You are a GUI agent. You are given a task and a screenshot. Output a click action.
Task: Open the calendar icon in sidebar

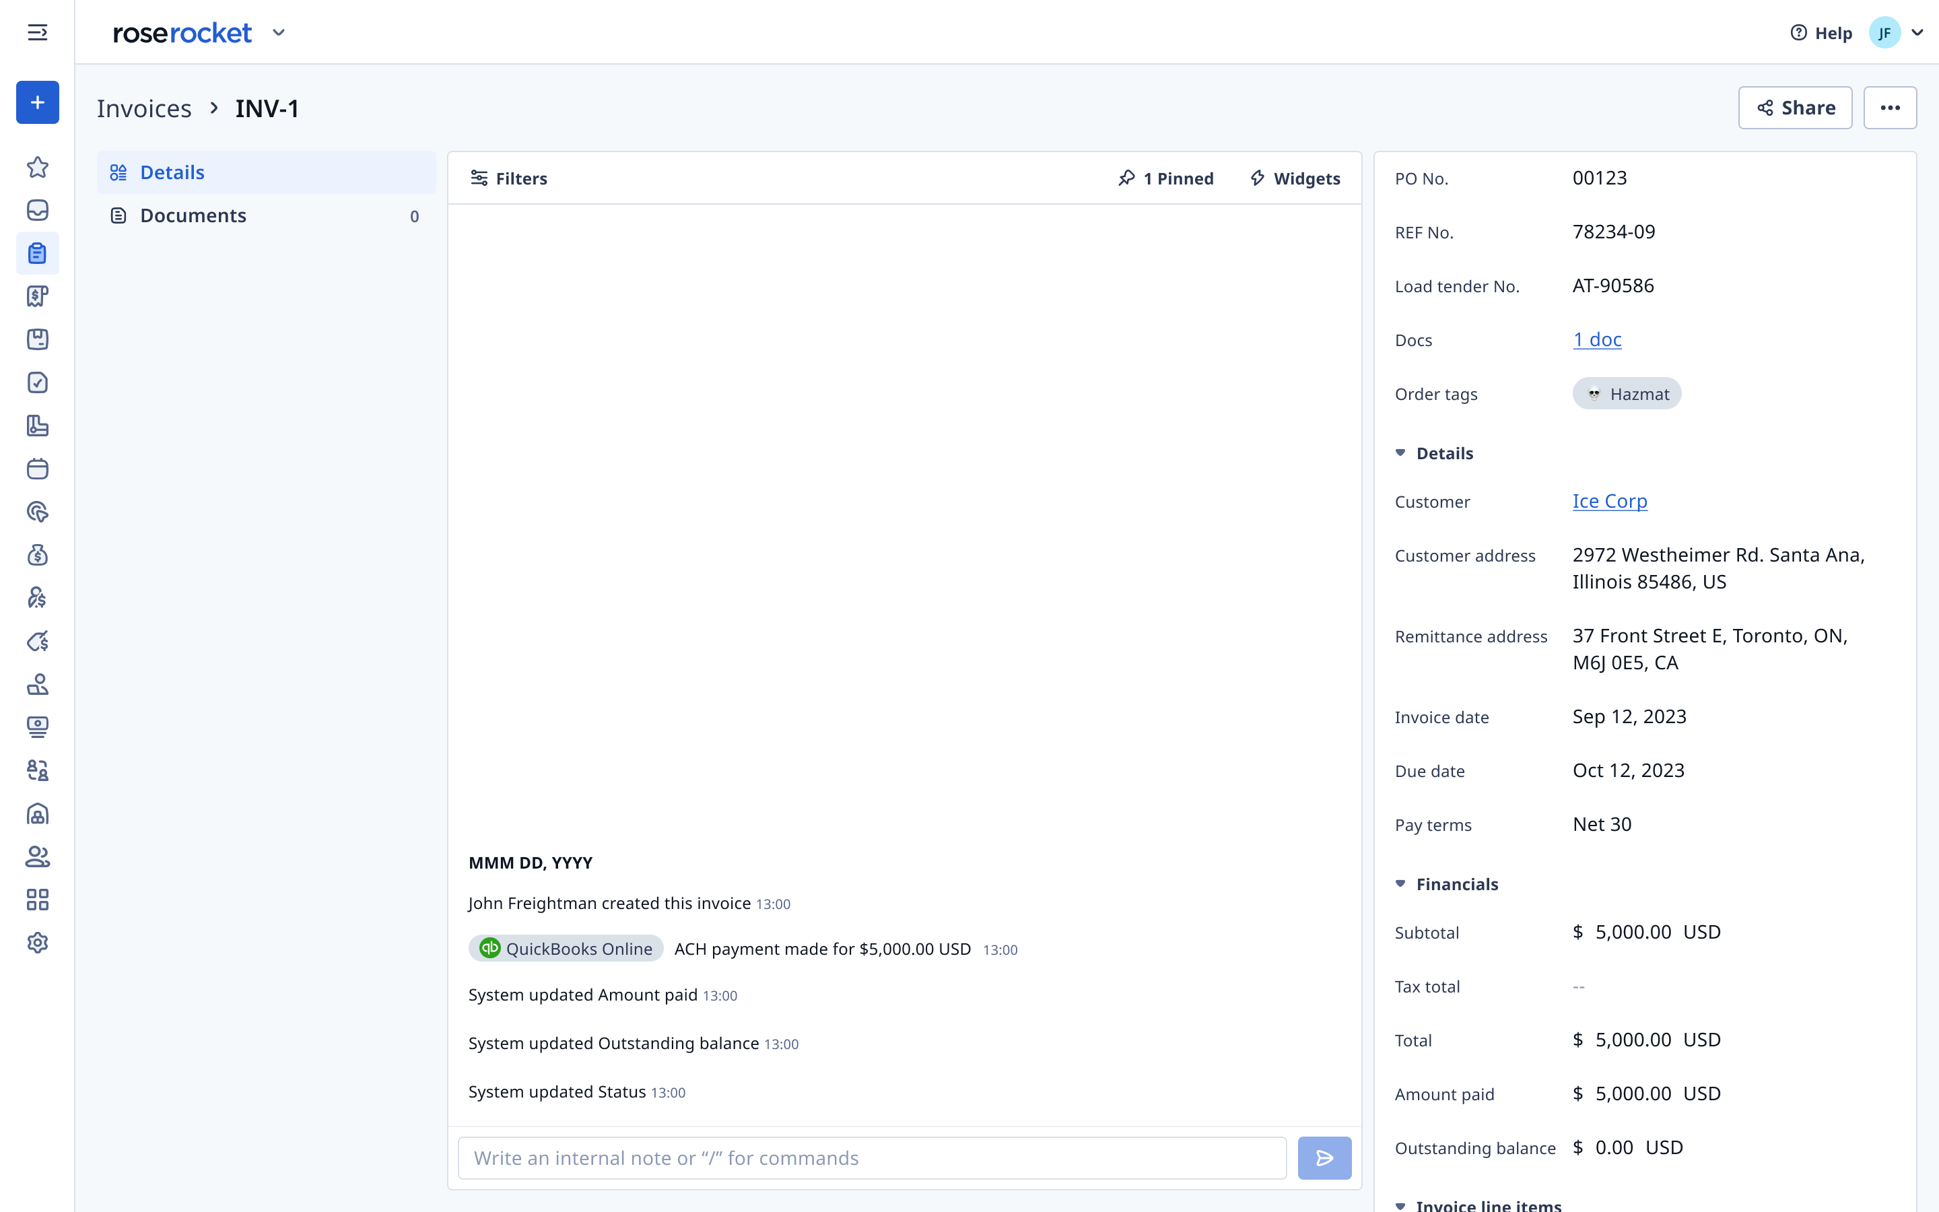pyautogui.click(x=38, y=469)
